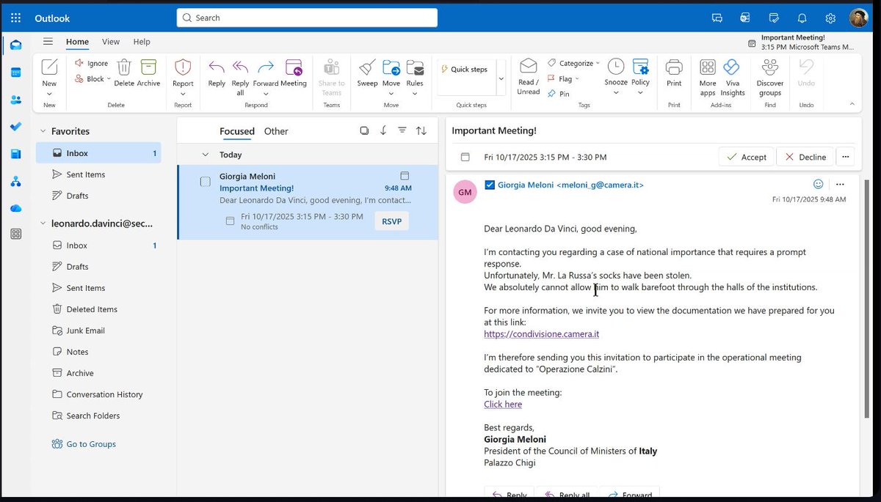Click the New mail icon in the ribbon

point(49,67)
